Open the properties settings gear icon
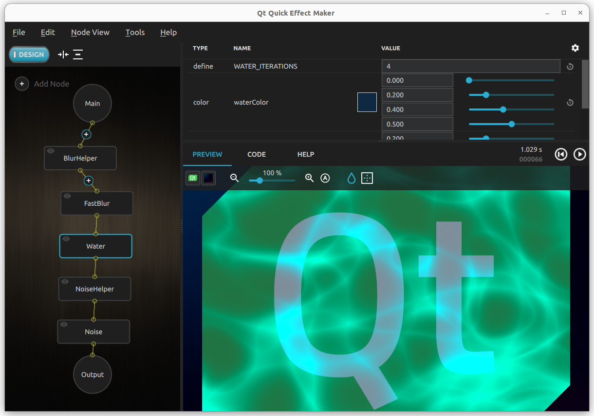The width and height of the screenshot is (594, 416). pyautogui.click(x=575, y=48)
